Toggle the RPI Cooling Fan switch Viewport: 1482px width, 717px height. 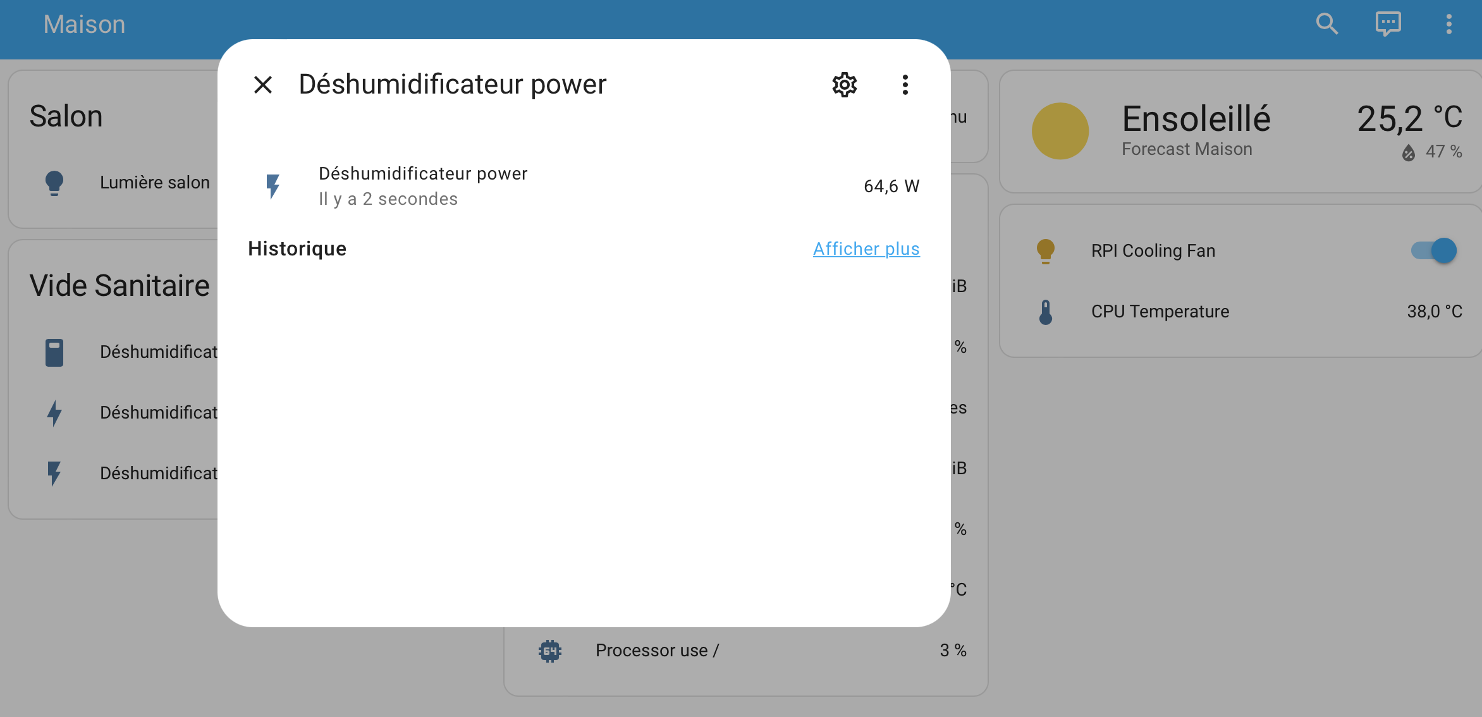coord(1434,251)
